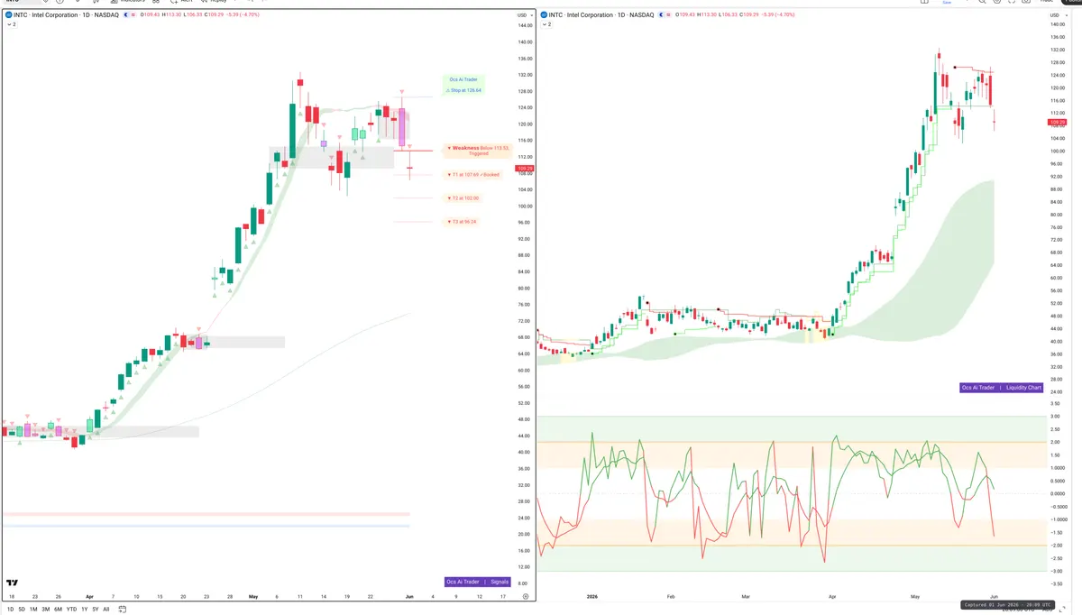Click the T3 at 96.24 label
The width and height of the screenshot is (1082, 615).
(463, 222)
